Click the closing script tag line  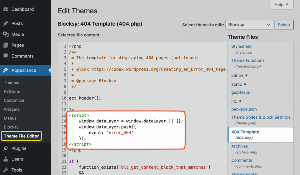pos(80,144)
